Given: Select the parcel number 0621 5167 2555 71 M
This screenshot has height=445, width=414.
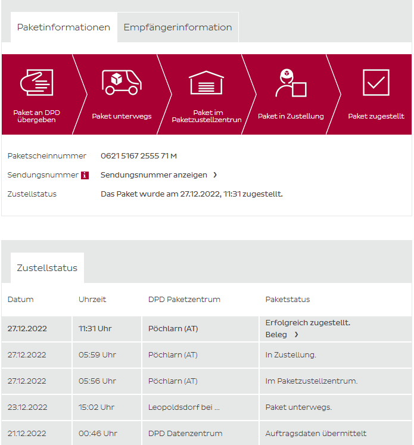Looking at the screenshot, I should click(x=139, y=156).
